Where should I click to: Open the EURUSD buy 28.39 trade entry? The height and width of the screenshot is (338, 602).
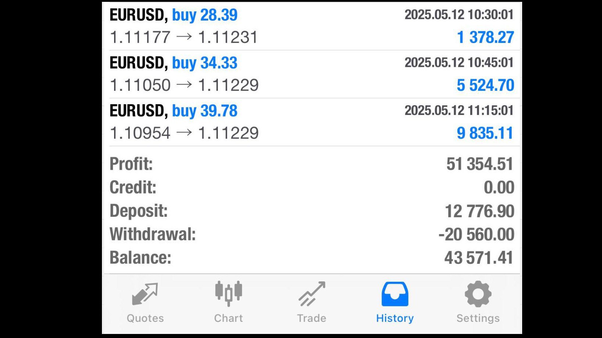(312, 26)
